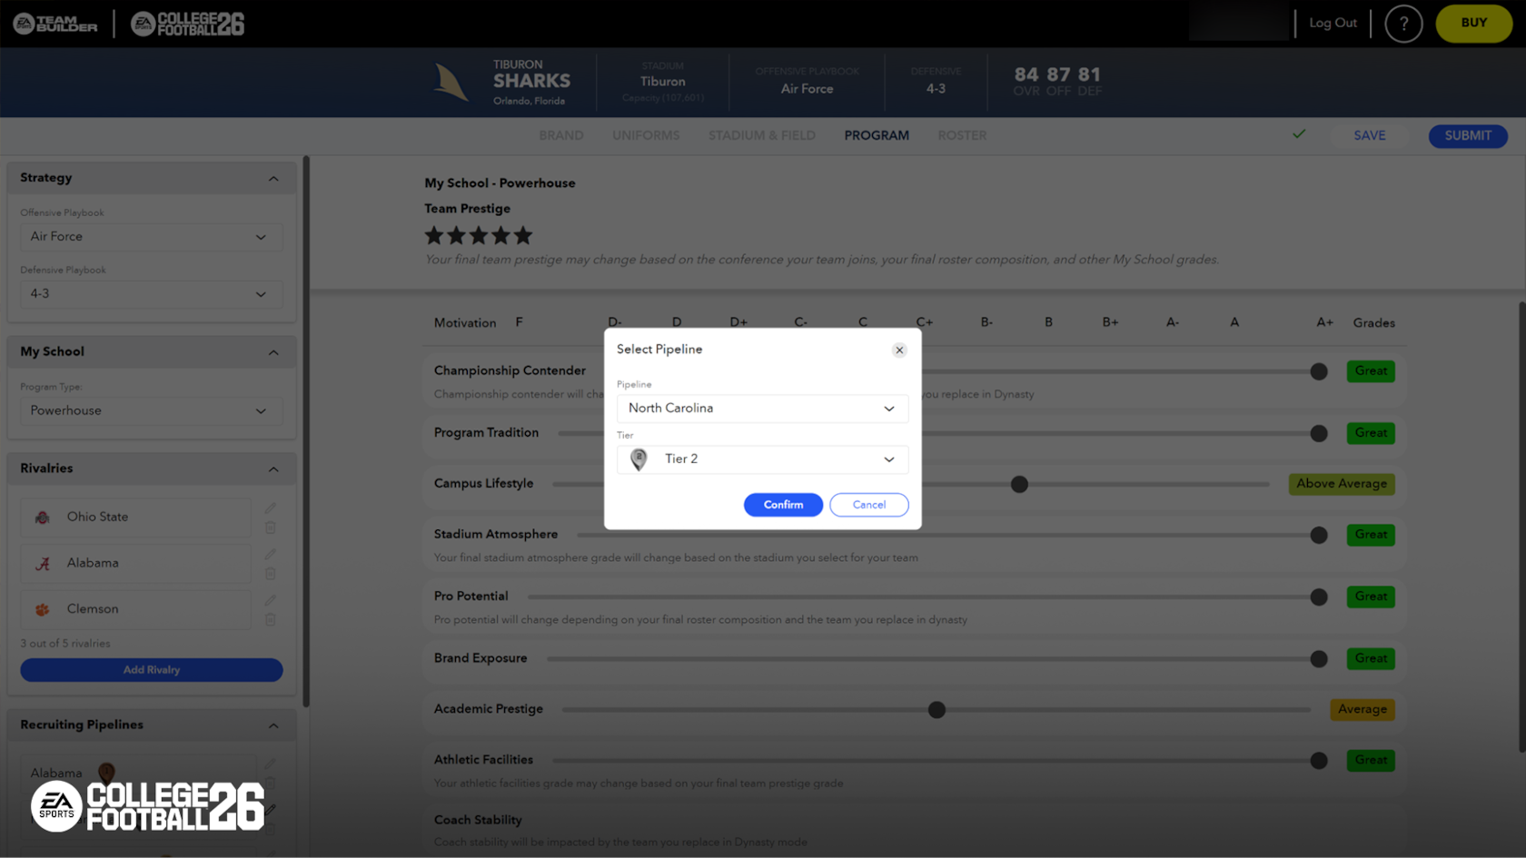Viewport: 1526px width, 858px height.
Task: Open the Roster tab
Action: click(x=962, y=135)
